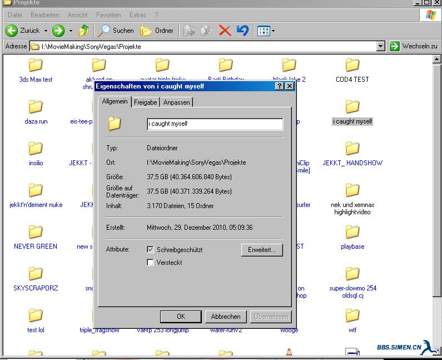Click the folder icon in properties dialog

point(114,124)
